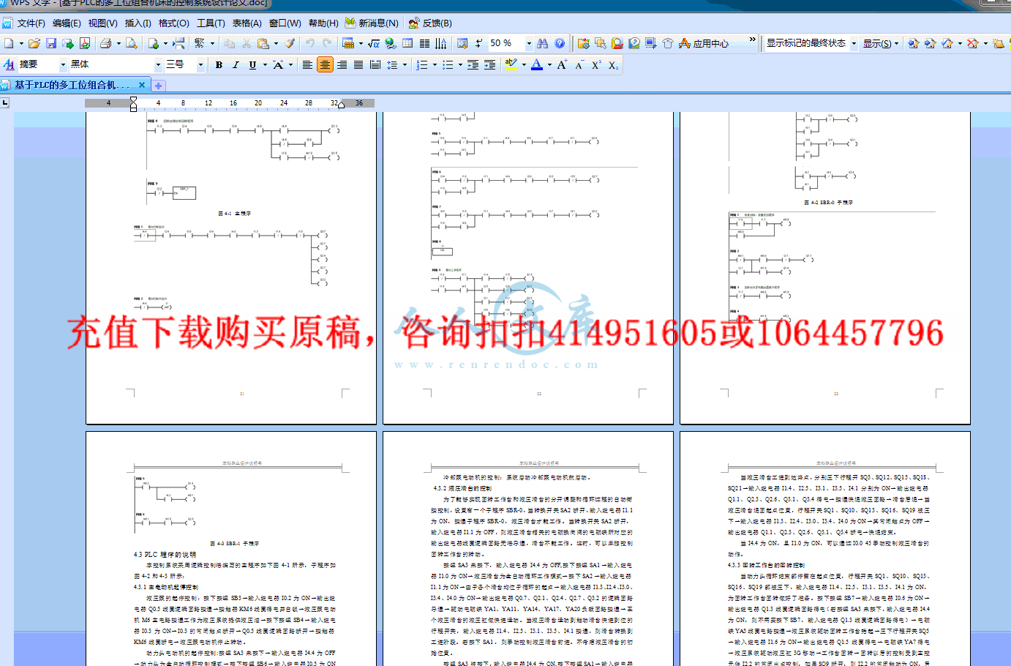1011x666 pixels.
Task: Save the document with the floppy disk icon
Action: tap(50, 44)
